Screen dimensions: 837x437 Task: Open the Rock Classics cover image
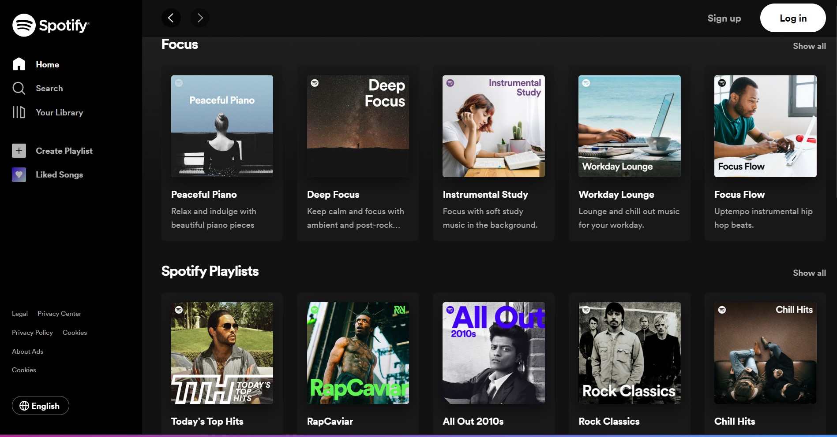click(630, 353)
